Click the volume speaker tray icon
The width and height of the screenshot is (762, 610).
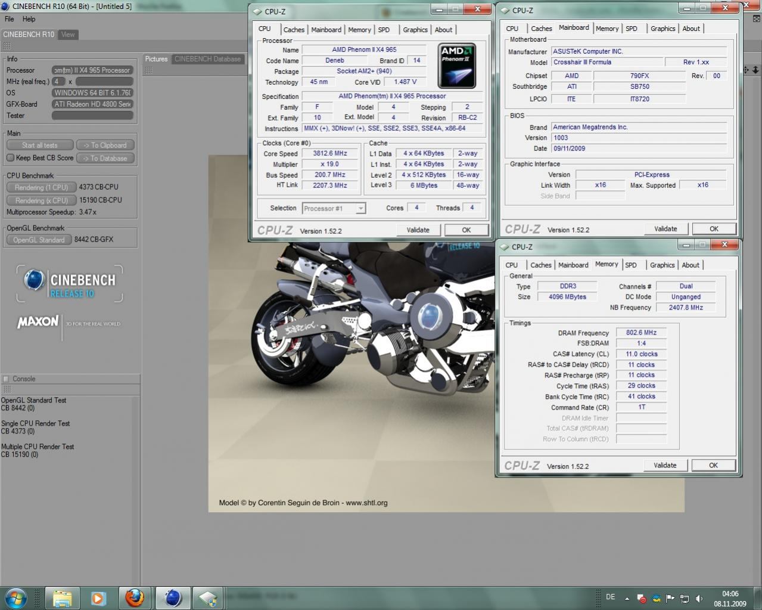[699, 598]
